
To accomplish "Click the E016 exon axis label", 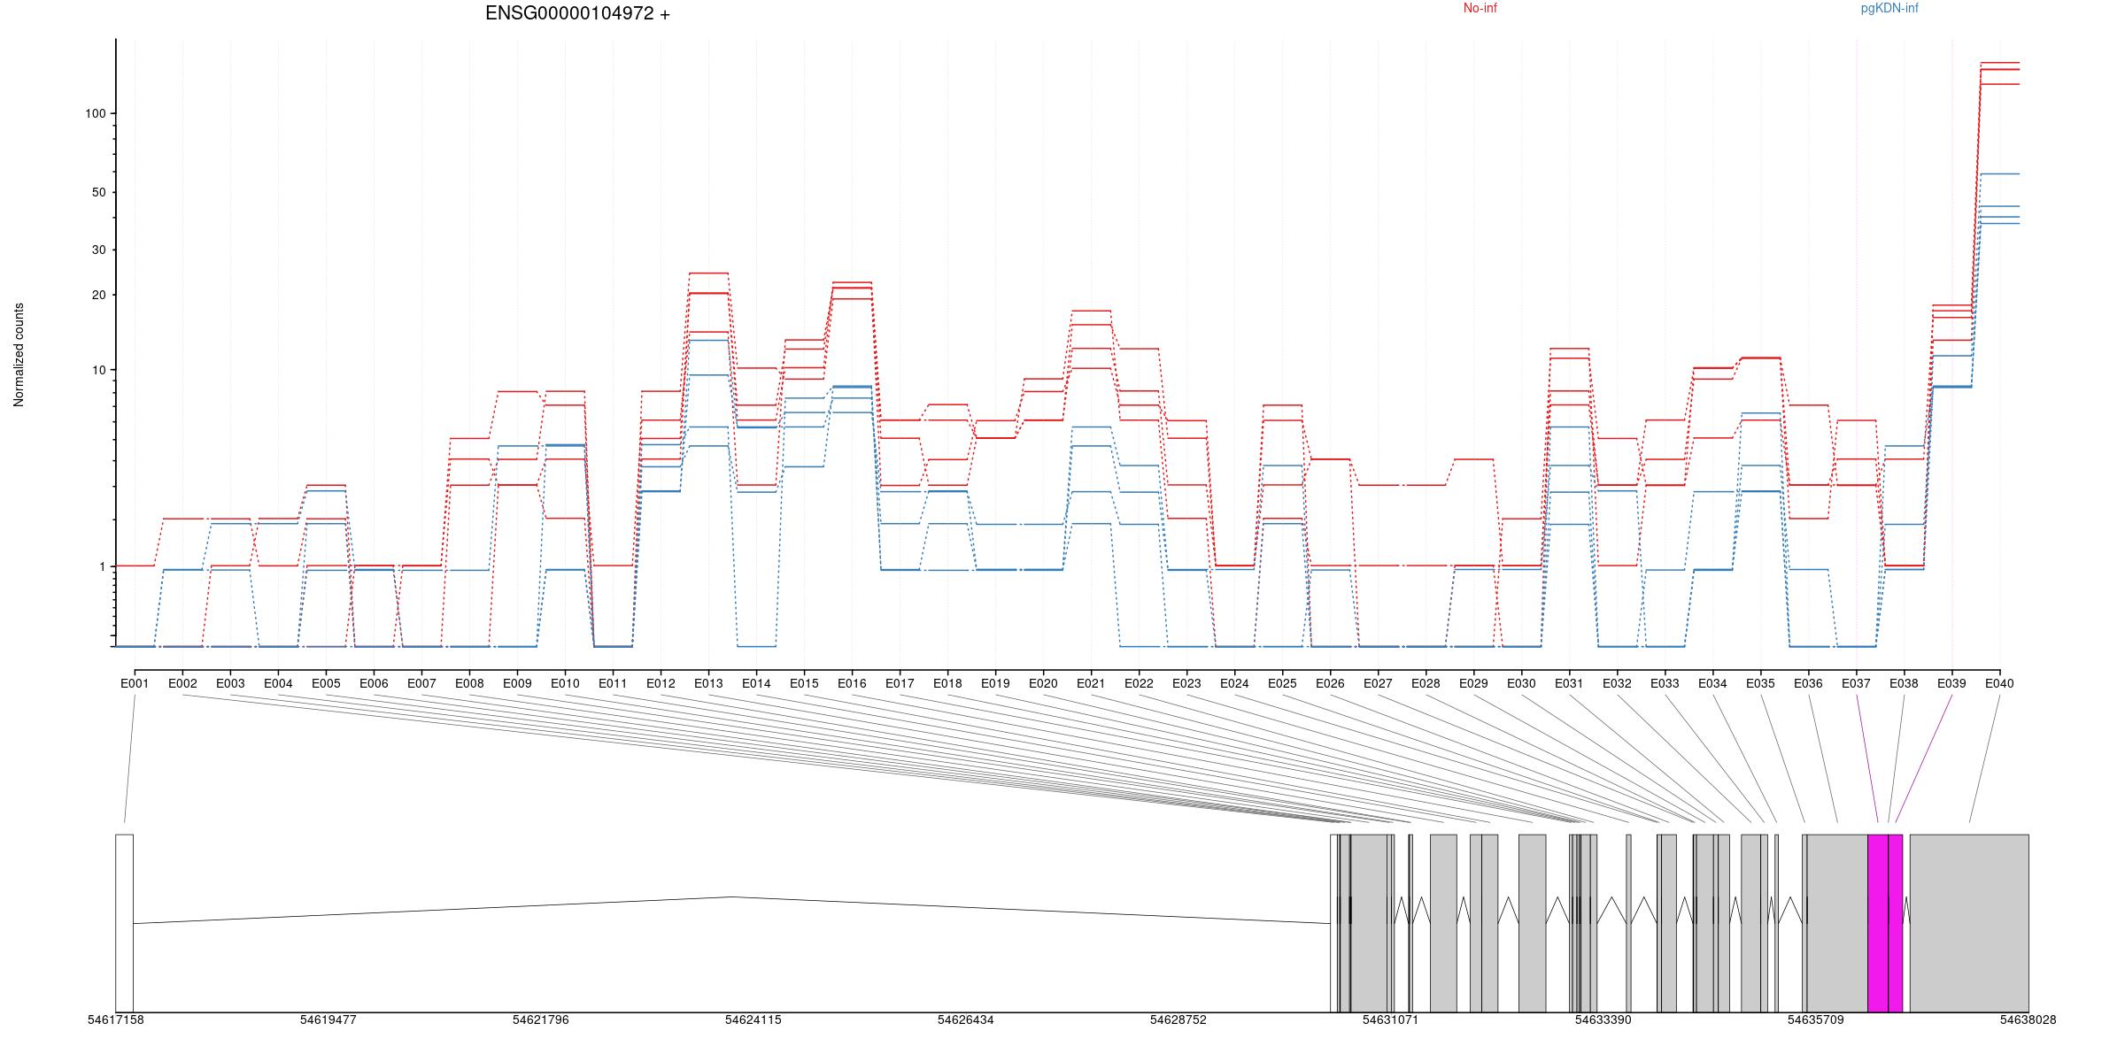I will pos(852,683).
